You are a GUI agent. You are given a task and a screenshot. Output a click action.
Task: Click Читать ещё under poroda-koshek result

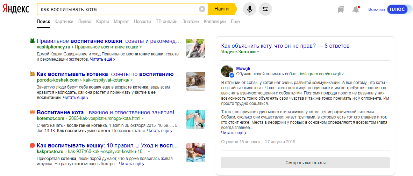pyautogui.click(x=75, y=98)
